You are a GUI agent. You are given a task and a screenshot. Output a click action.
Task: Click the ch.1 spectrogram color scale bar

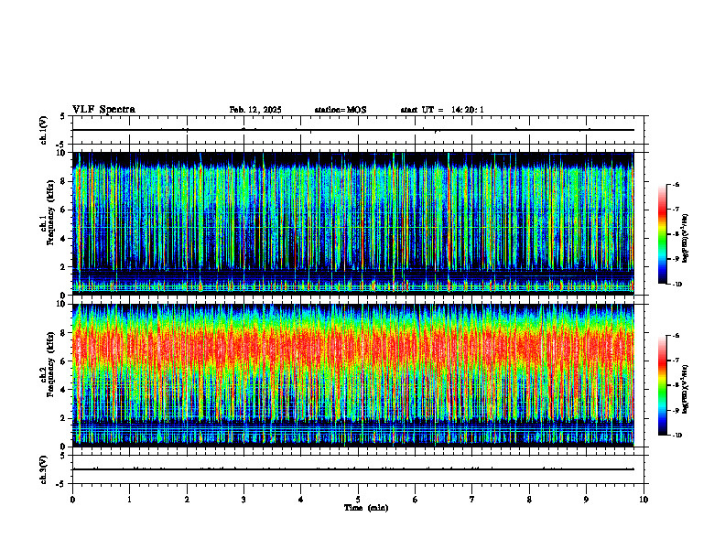(662, 234)
